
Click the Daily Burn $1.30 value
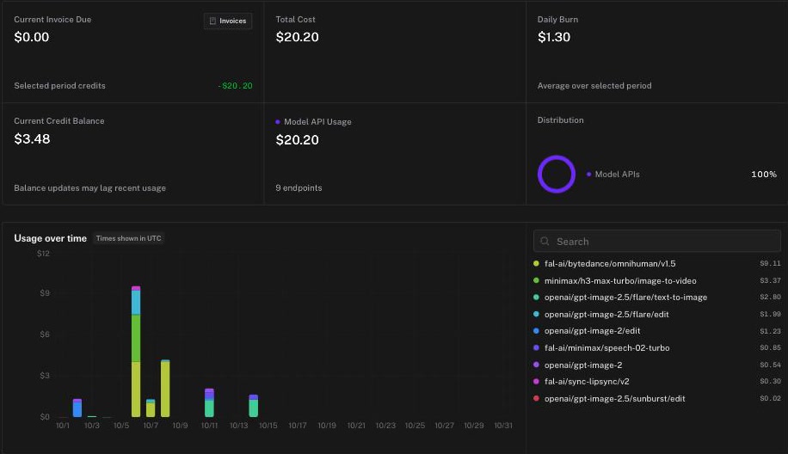(554, 37)
